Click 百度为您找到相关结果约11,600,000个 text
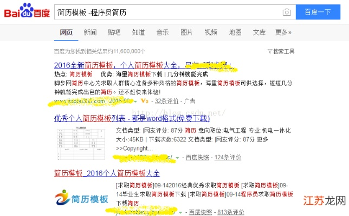Screen dimensions: 349x216 100,51
